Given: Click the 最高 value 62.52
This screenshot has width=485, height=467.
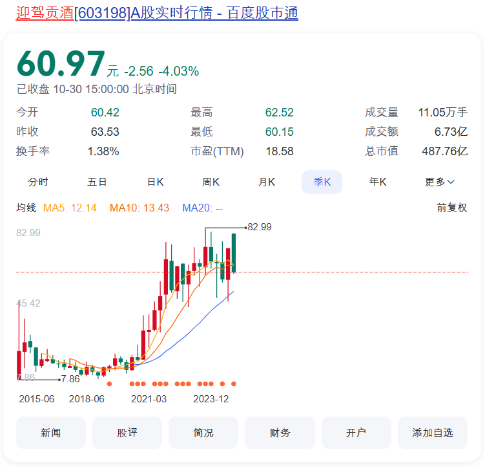Looking at the screenshot, I should coord(279,113).
